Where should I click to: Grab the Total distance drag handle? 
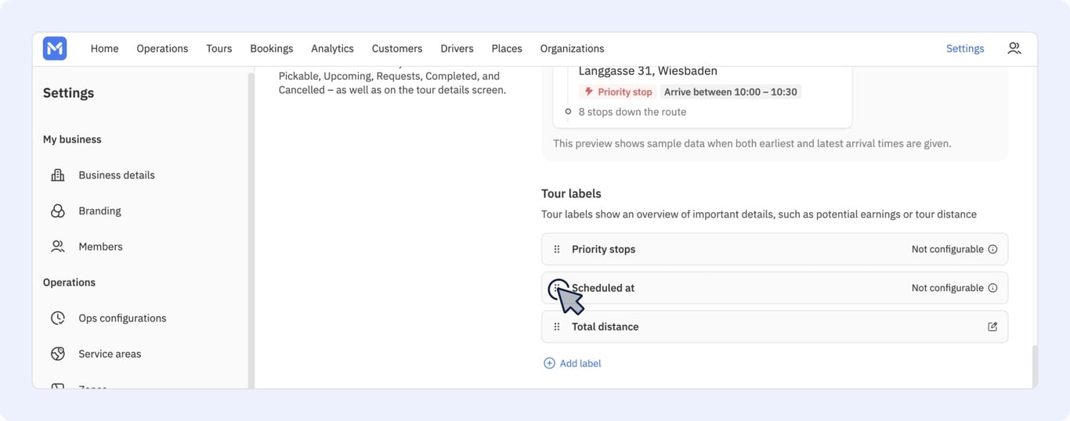557,327
